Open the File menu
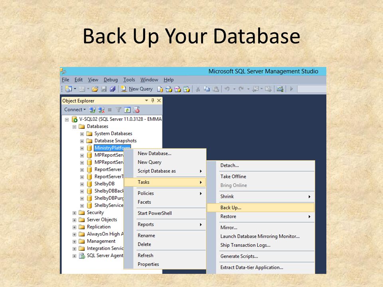This screenshot has width=383, height=287. [65, 80]
